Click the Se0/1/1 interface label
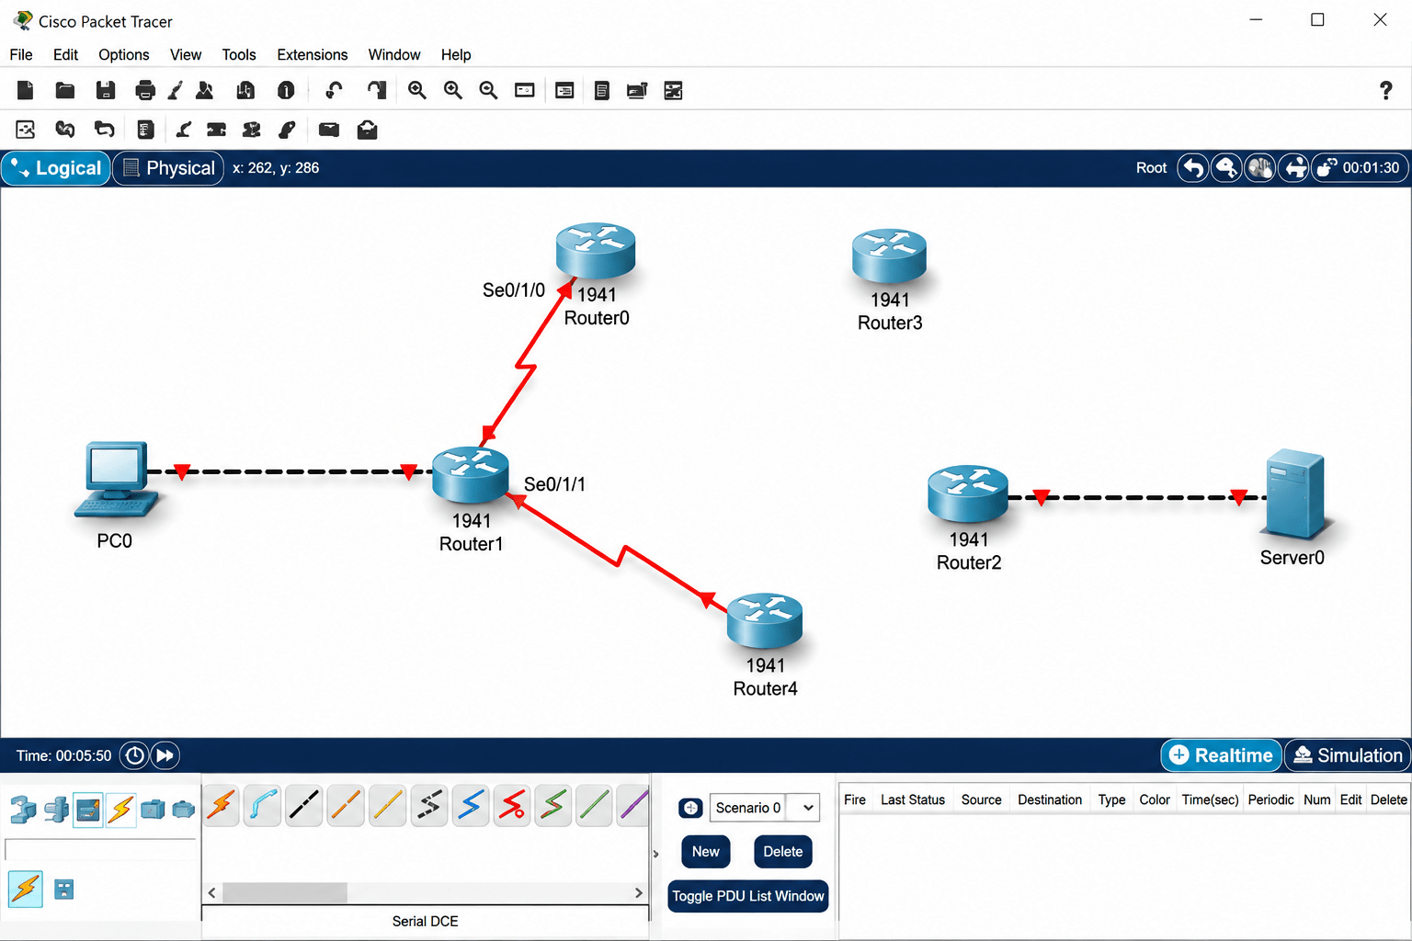 click(554, 484)
